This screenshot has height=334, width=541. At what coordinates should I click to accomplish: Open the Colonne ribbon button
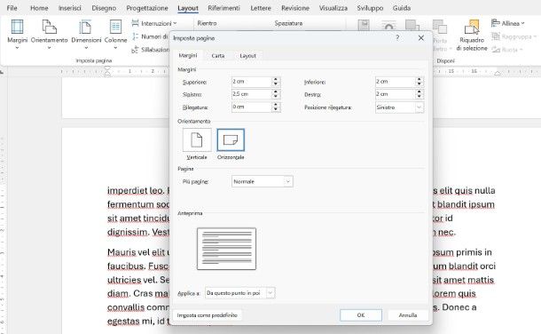[115, 34]
